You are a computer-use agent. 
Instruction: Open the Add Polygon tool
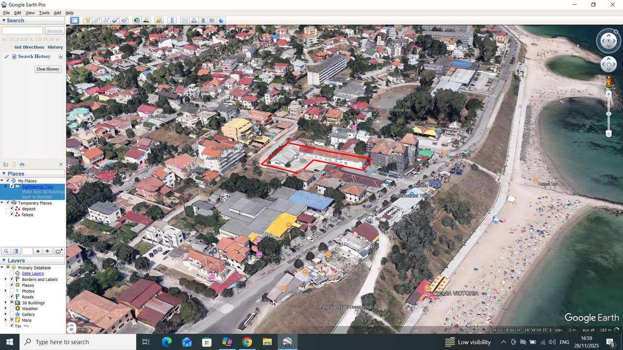(96, 20)
